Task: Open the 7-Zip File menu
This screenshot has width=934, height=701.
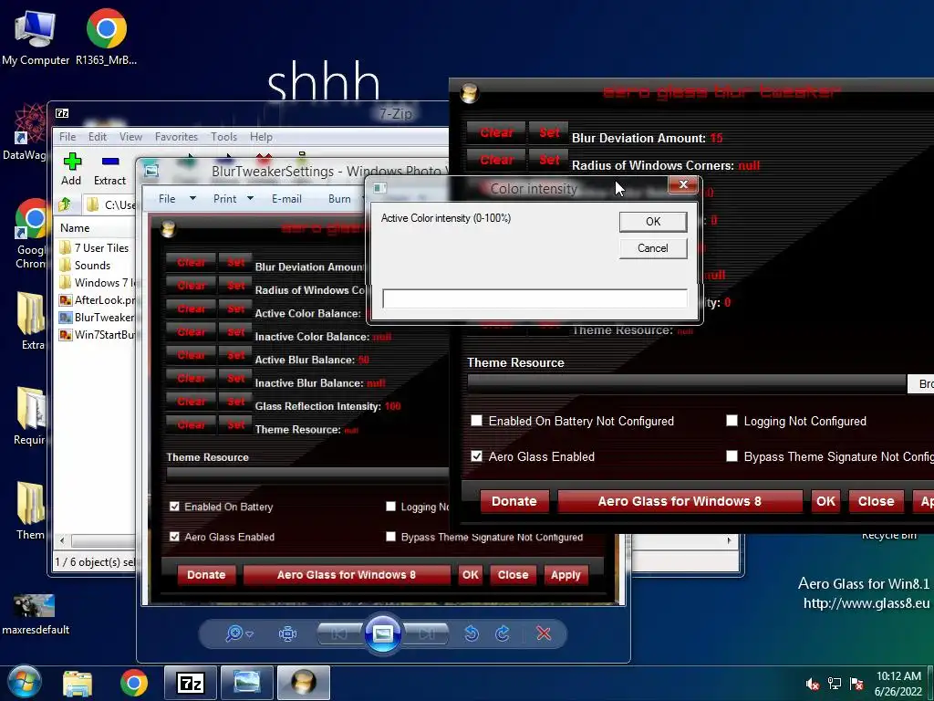Action: (67, 137)
